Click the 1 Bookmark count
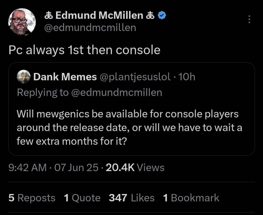The width and height of the screenshot is (263, 215). [191, 198]
